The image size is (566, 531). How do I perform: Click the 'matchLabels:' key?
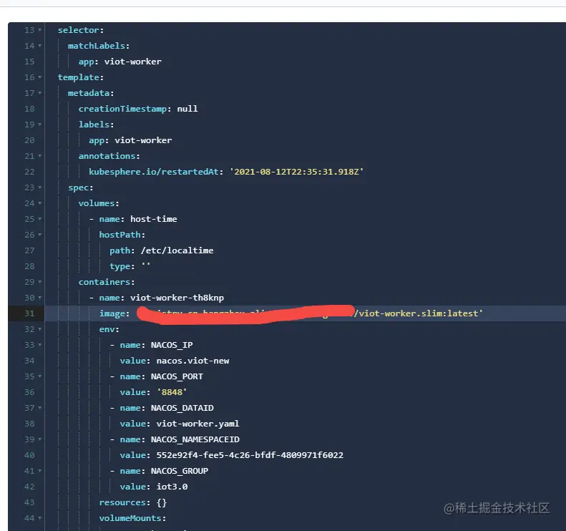99,46
